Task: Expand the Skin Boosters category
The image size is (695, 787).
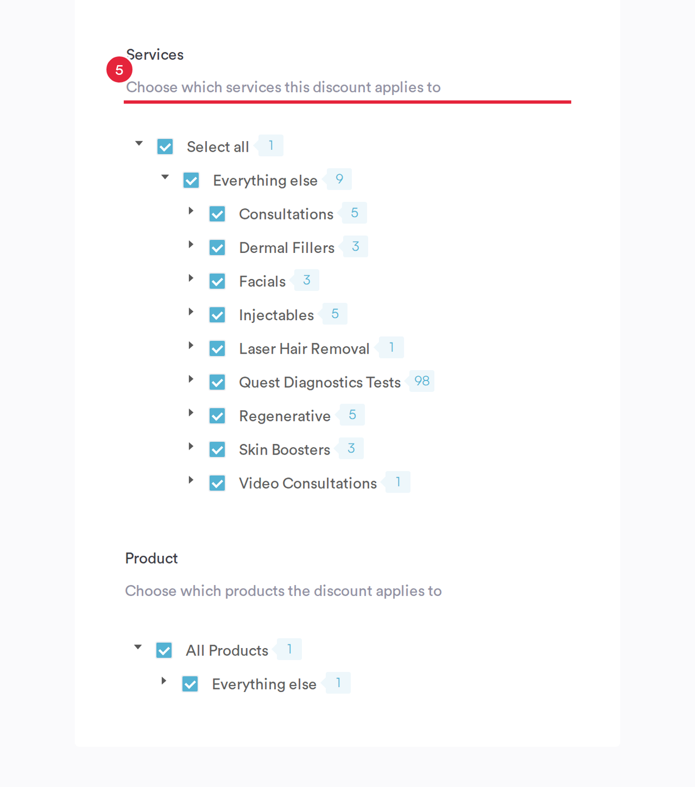Action: coord(191,446)
